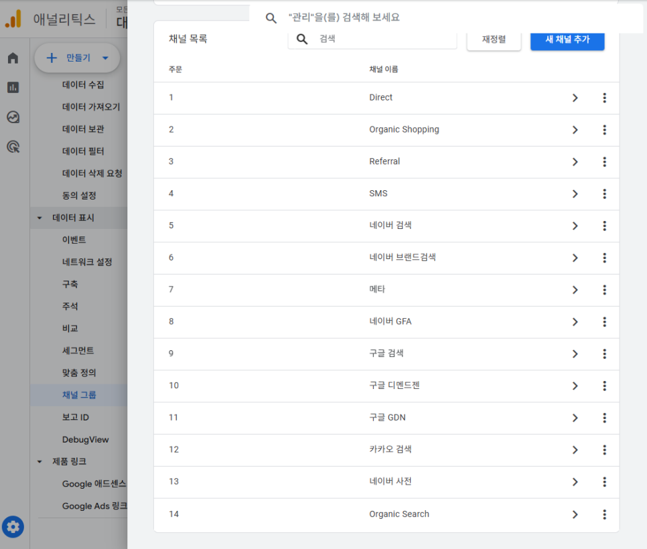
Task: Open the Explore icon in left rail
Action: pyautogui.click(x=13, y=117)
